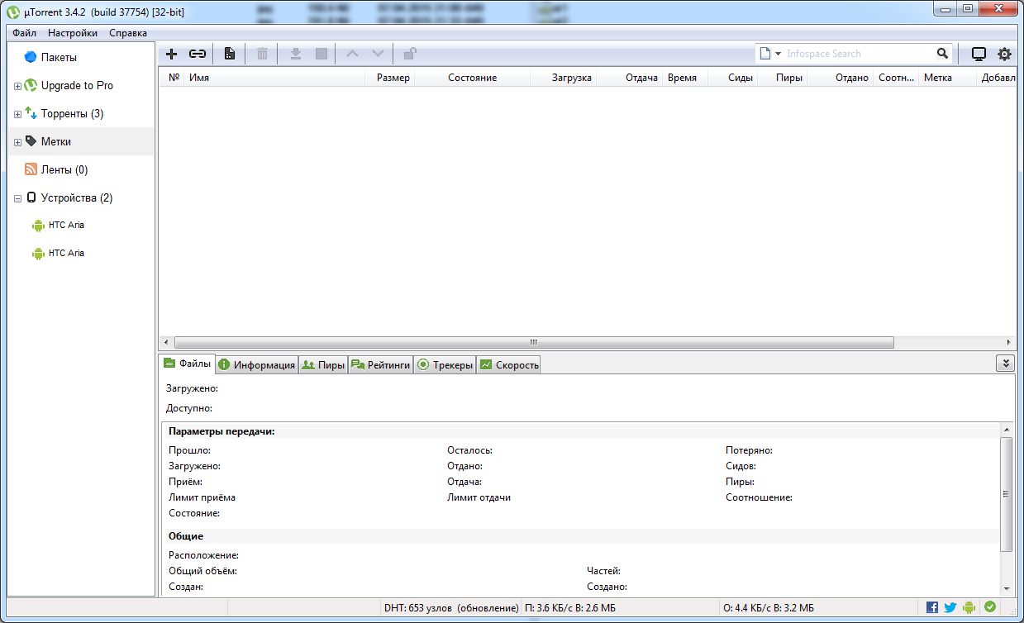Sort by the Имя column header
This screenshot has height=623, width=1024.
[x=274, y=78]
